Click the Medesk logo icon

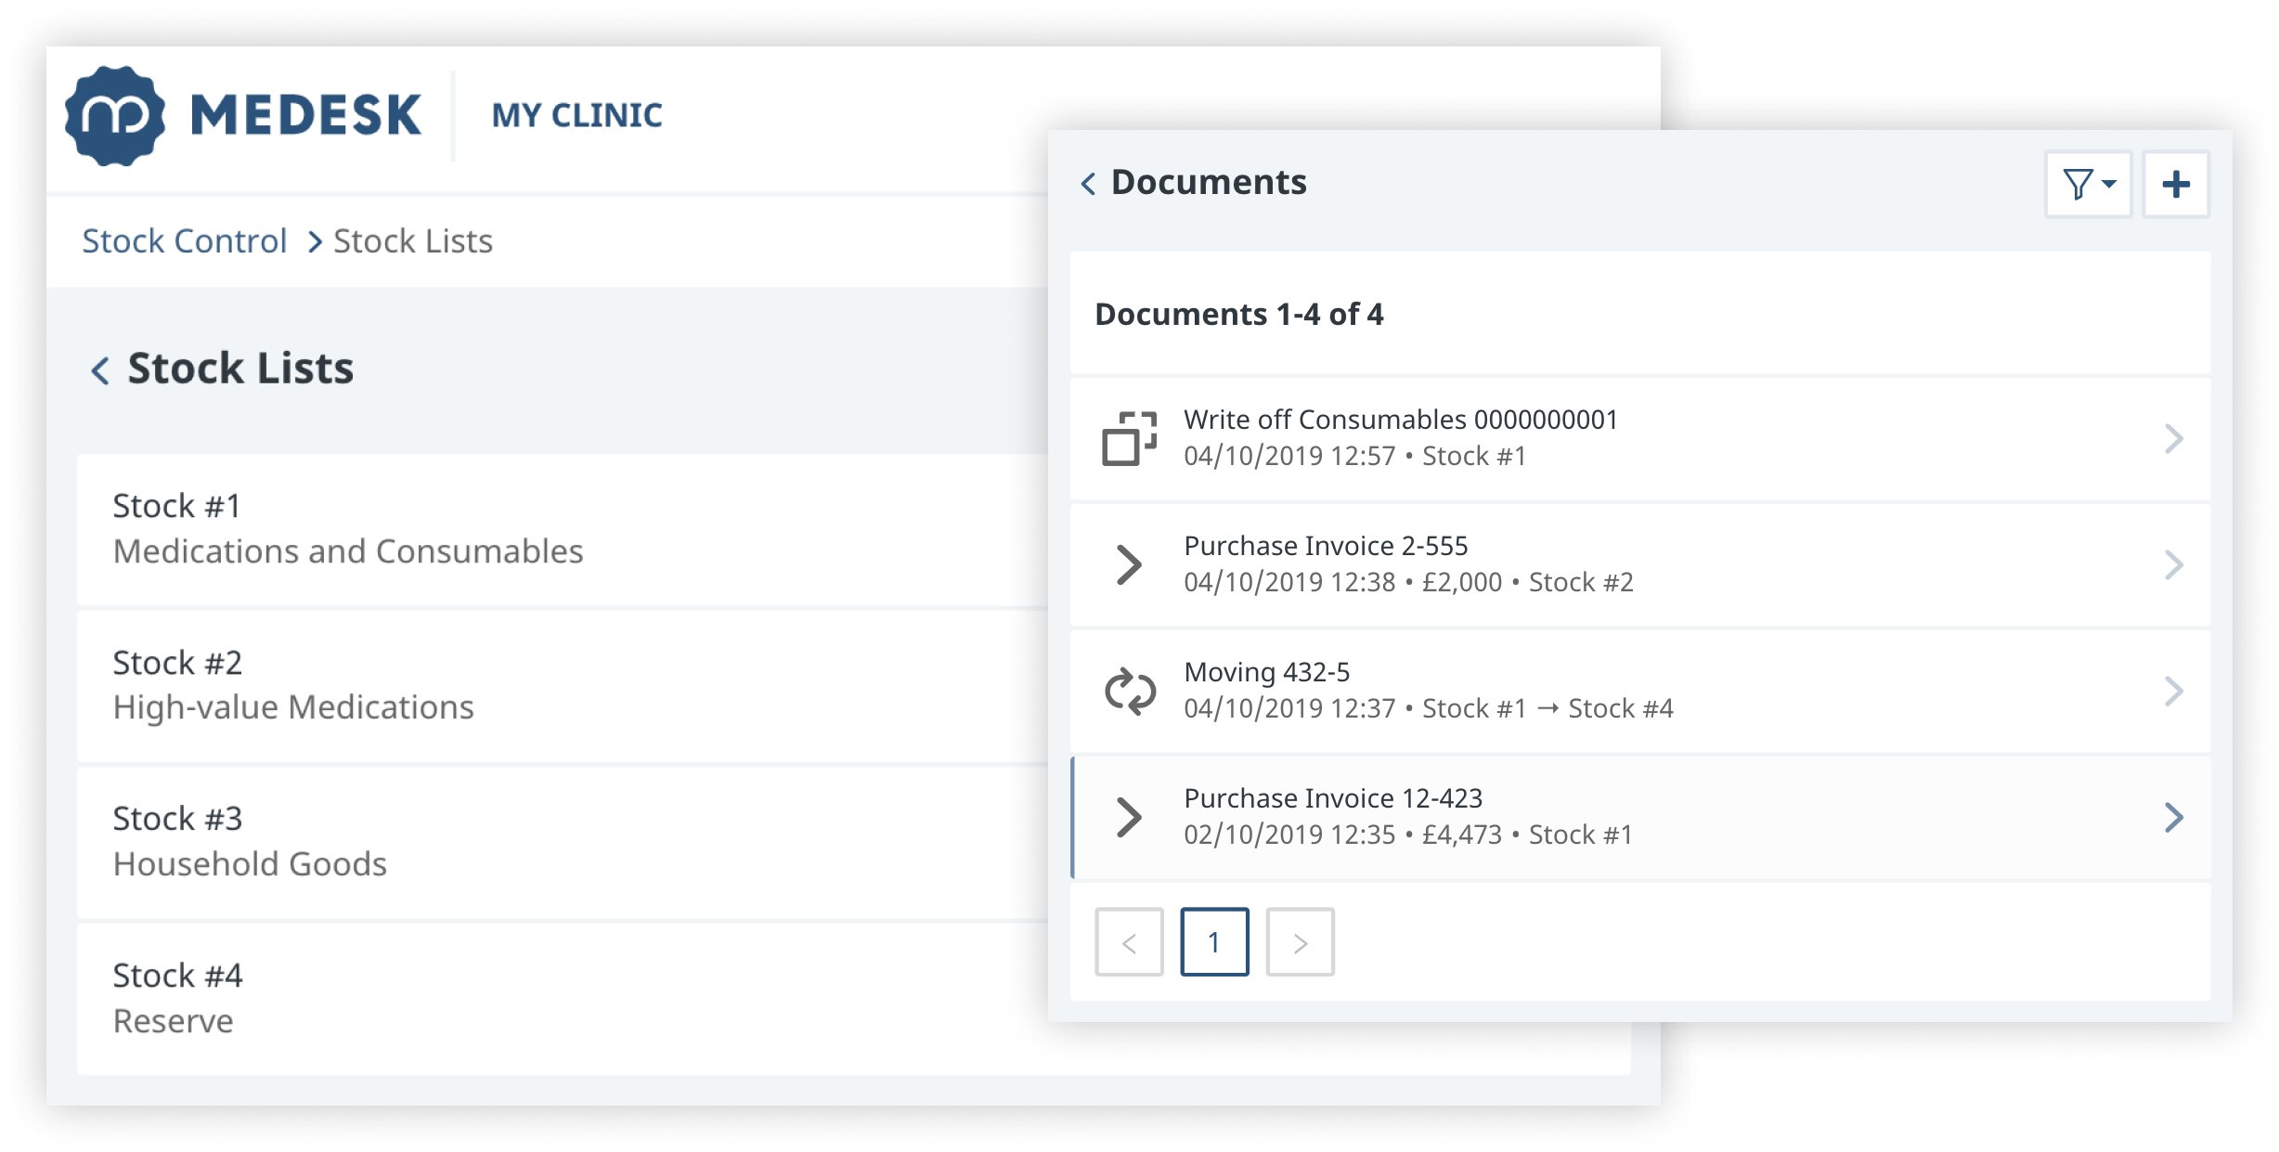click(x=115, y=116)
